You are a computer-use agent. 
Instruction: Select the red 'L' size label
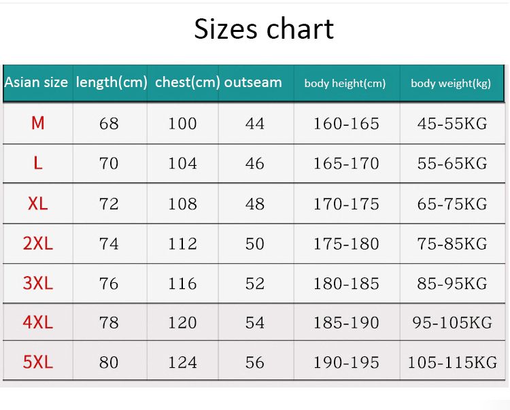coord(37,163)
